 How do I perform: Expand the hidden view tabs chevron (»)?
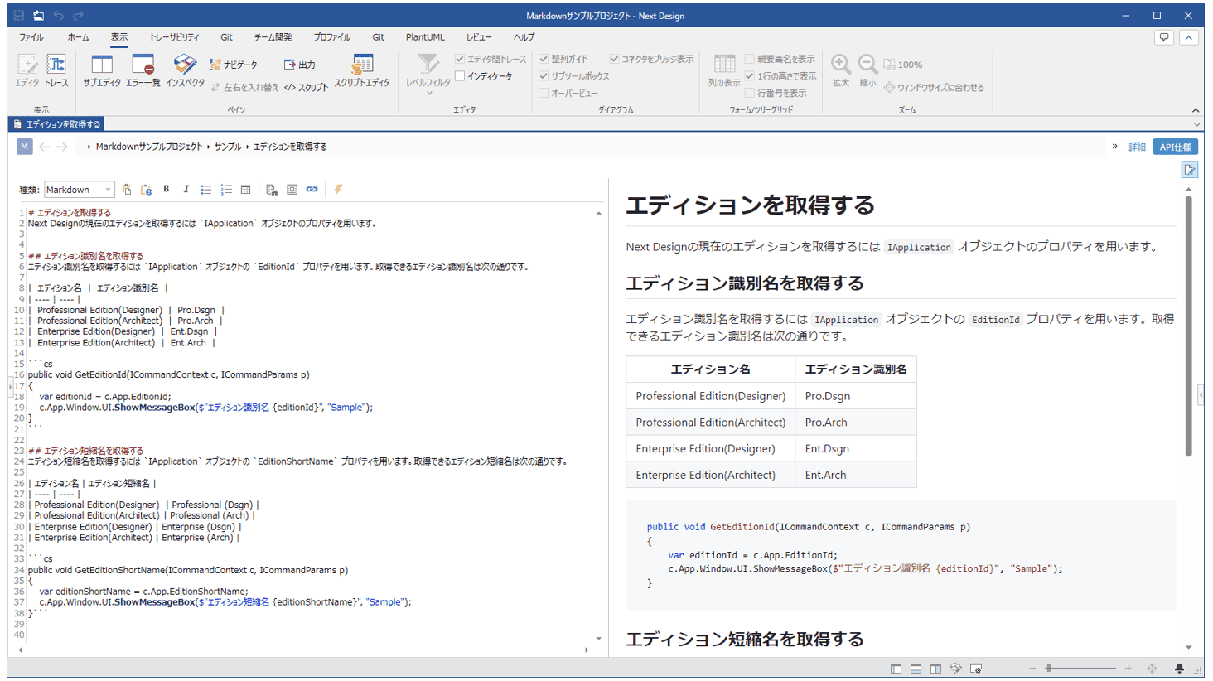coord(1114,147)
